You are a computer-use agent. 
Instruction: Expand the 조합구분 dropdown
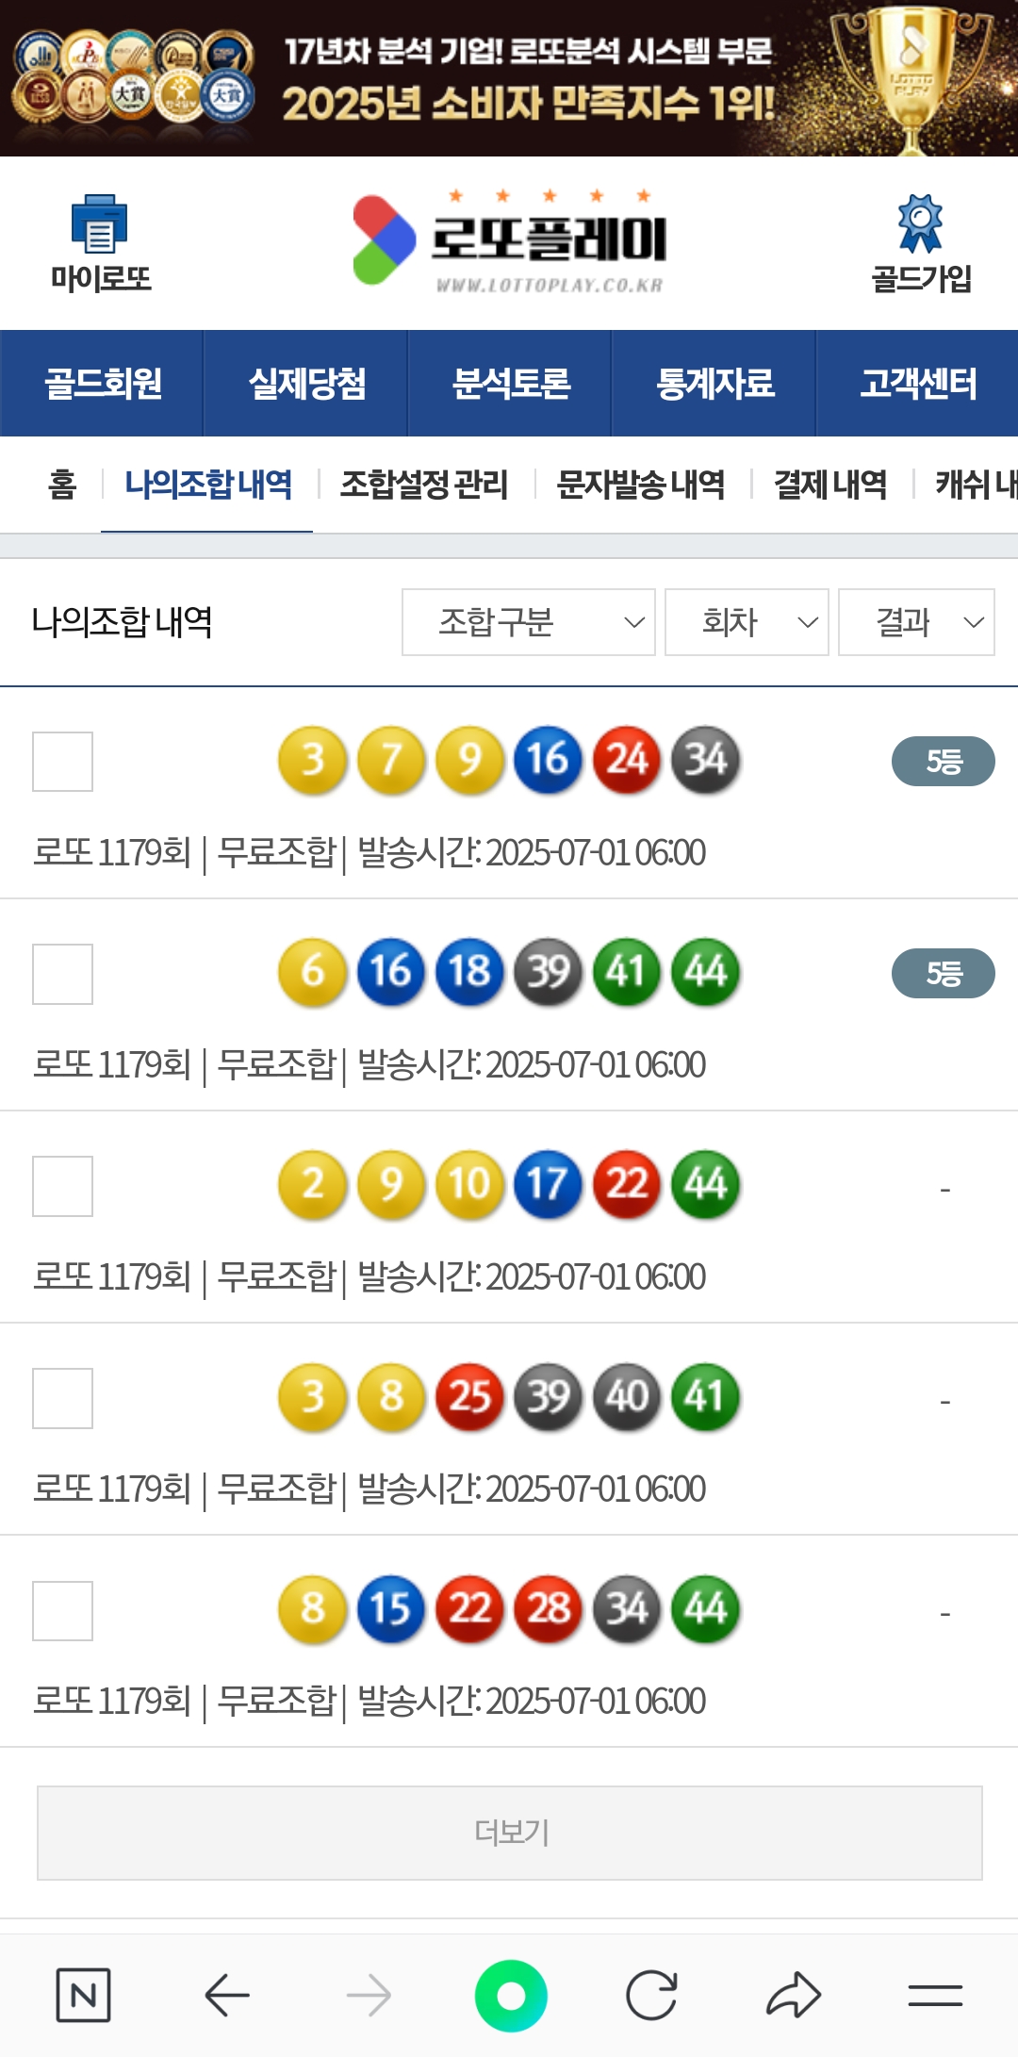coord(528,622)
